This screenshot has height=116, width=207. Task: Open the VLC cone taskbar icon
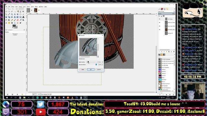click(72, 98)
